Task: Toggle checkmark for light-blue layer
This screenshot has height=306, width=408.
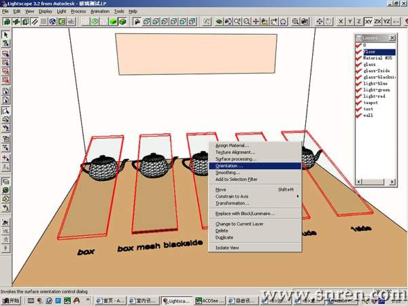Action: click(358, 84)
